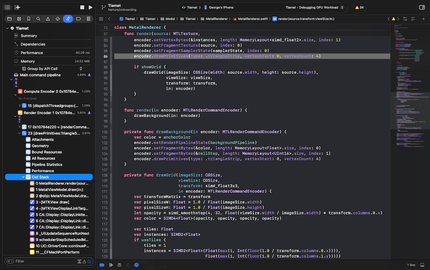Collapse the Call Stack disclosure triangle
Image resolution: width=430 pixels, height=270 pixels.
pos(24,177)
